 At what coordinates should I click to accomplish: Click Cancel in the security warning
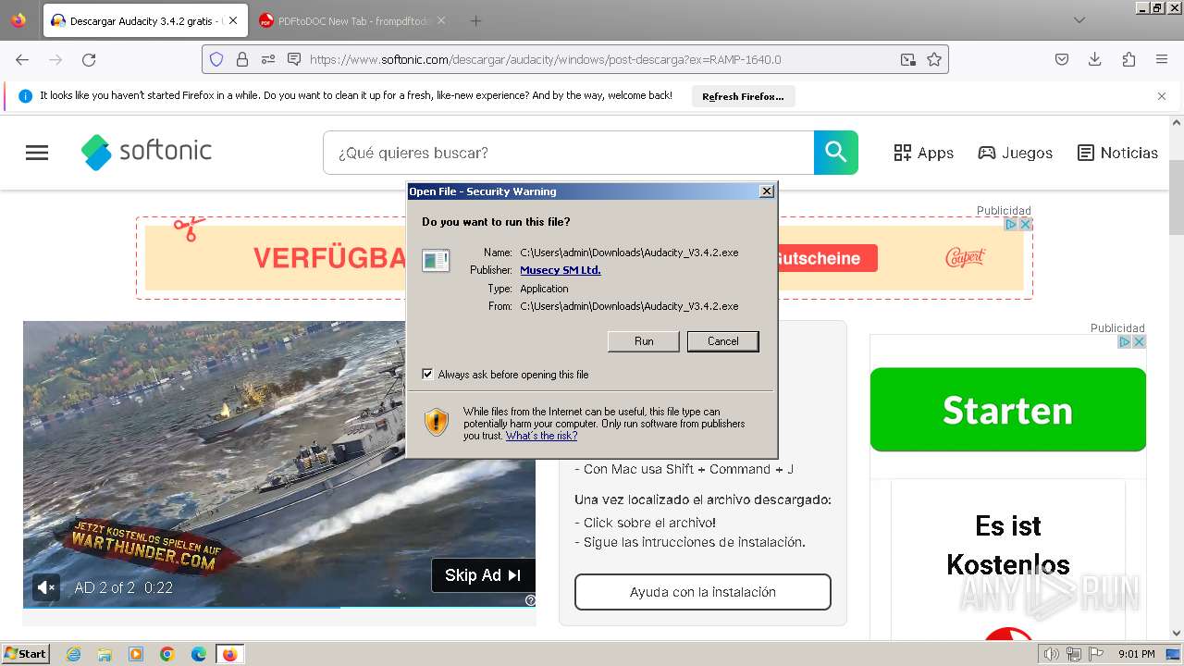[723, 341]
